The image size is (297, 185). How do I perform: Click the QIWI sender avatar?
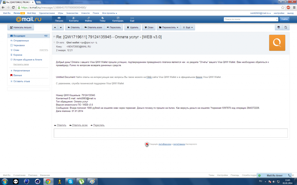click(277, 43)
